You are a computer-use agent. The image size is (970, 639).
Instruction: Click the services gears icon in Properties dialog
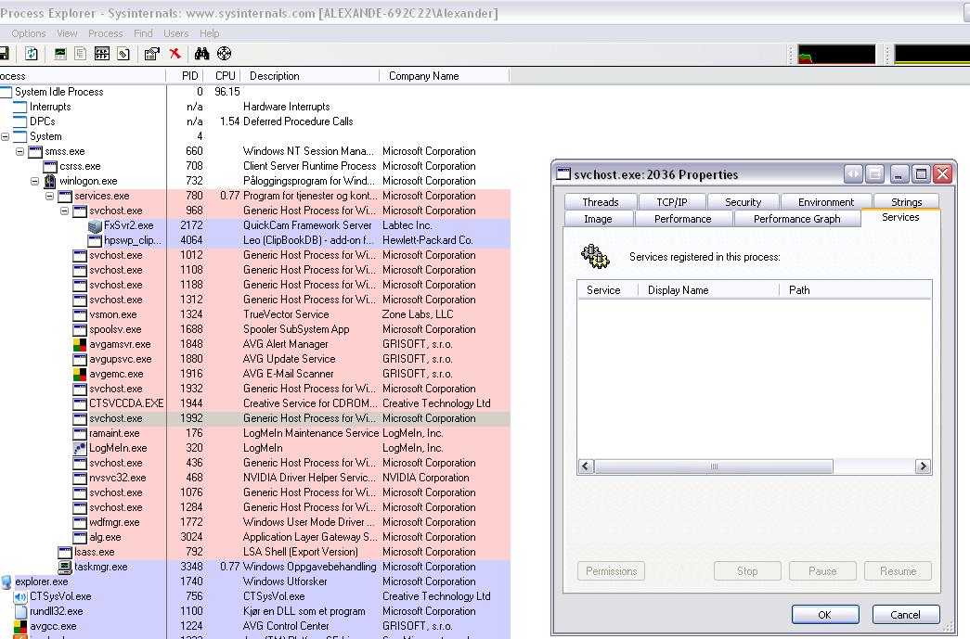(x=595, y=256)
